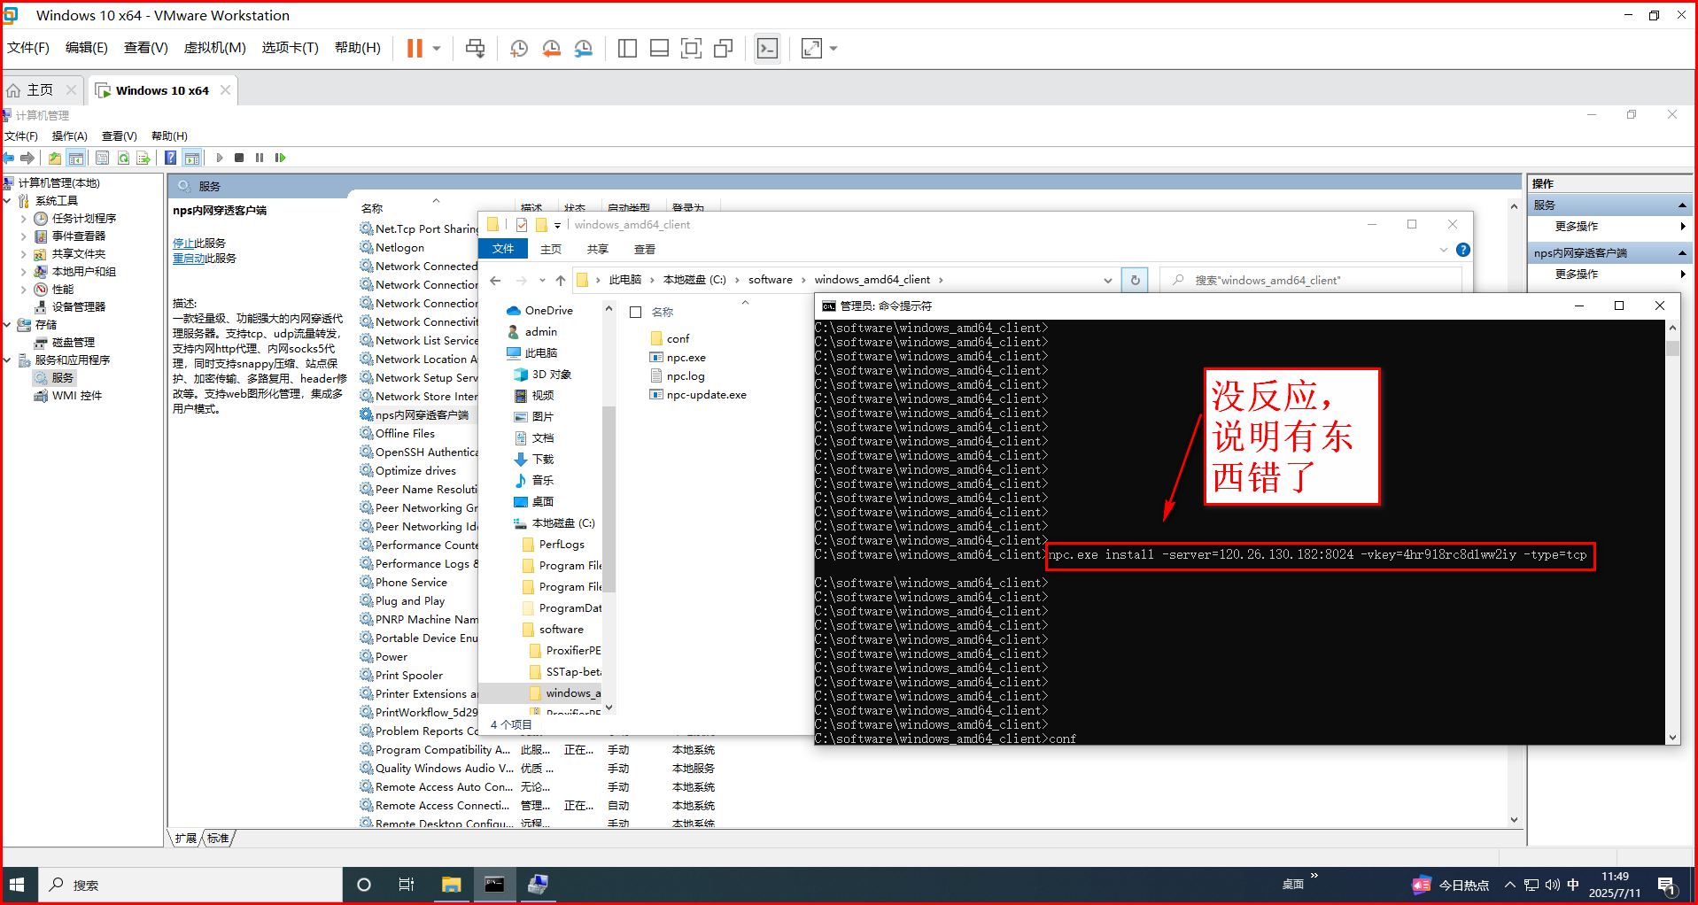Viewport: 1698px width, 905px height.
Task: Open VMware 虚拟机(M) menu
Action: (x=214, y=48)
